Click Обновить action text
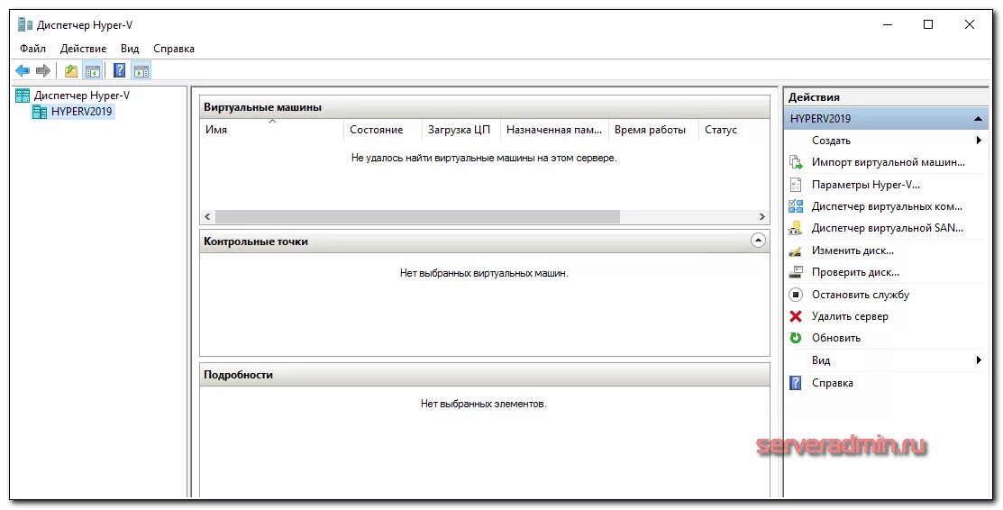The width and height of the screenshot is (1003, 510). 836,338
